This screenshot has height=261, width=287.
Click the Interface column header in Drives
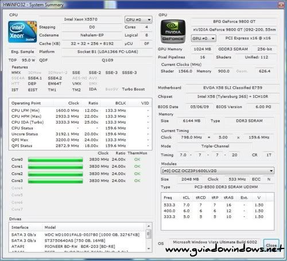point(26,227)
